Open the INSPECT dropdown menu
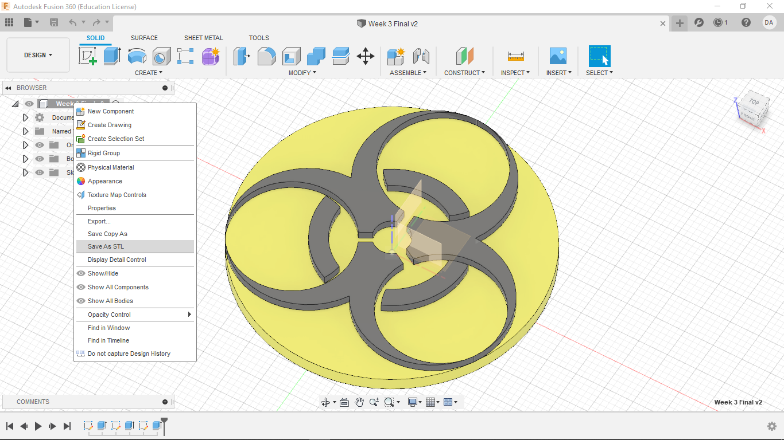The height and width of the screenshot is (440, 784). (515, 73)
